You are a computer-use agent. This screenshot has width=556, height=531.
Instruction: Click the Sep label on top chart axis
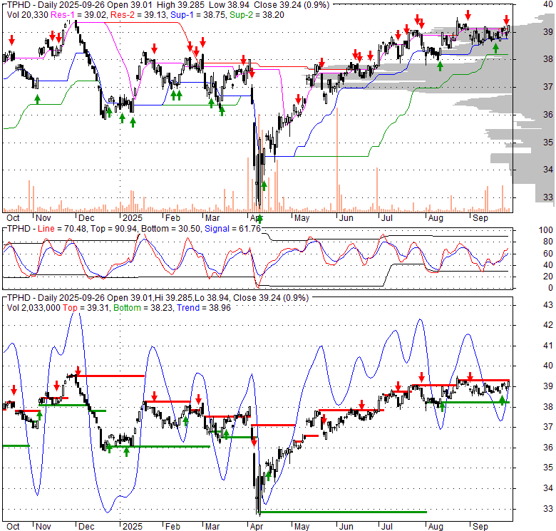480,218
